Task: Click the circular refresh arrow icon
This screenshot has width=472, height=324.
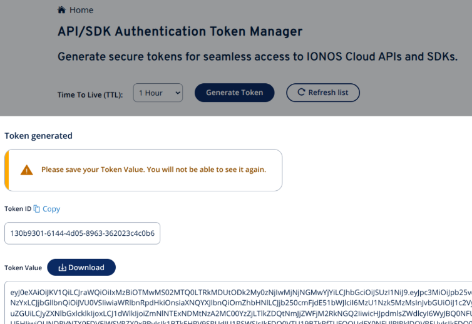Action: click(301, 92)
